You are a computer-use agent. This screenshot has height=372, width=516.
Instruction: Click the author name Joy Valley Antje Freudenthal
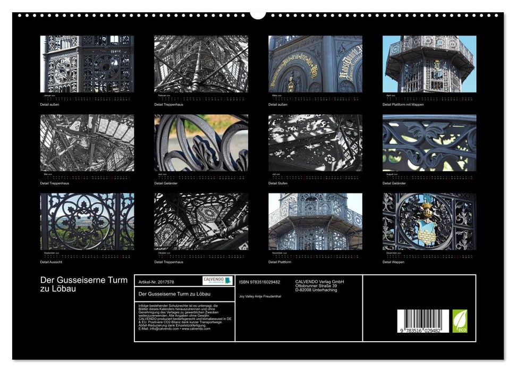click(x=260, y=296)
